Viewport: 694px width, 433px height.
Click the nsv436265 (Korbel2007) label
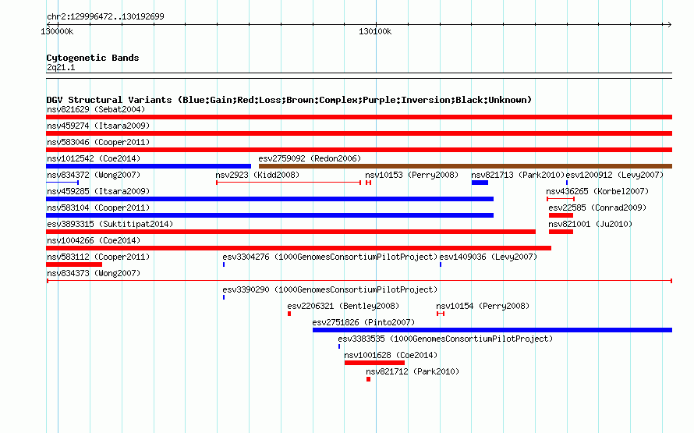tap(597, 191)
